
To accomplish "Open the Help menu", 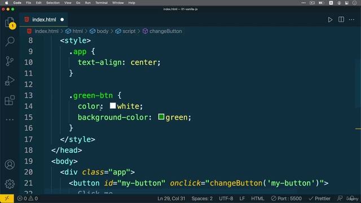I will (131, 3).
